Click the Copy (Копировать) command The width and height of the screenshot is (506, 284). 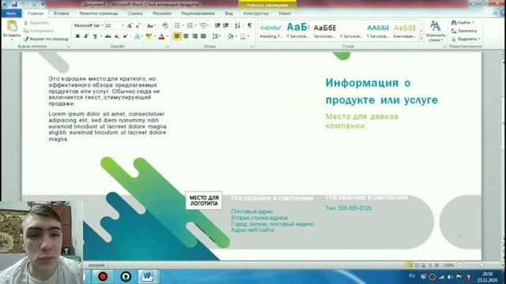click(39, 31)
